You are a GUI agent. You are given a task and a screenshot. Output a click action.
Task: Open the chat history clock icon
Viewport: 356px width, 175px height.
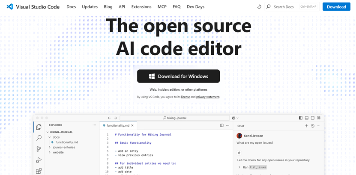313,126
